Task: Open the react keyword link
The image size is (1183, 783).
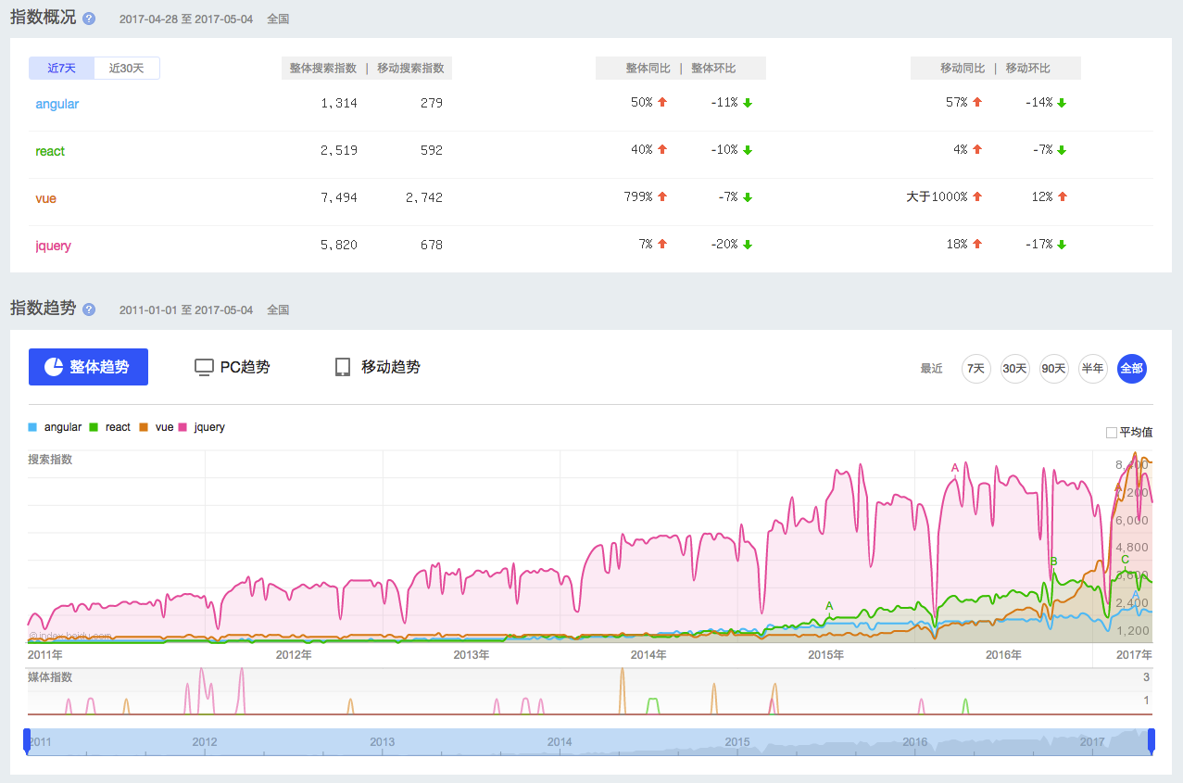Action: point(50,151)
